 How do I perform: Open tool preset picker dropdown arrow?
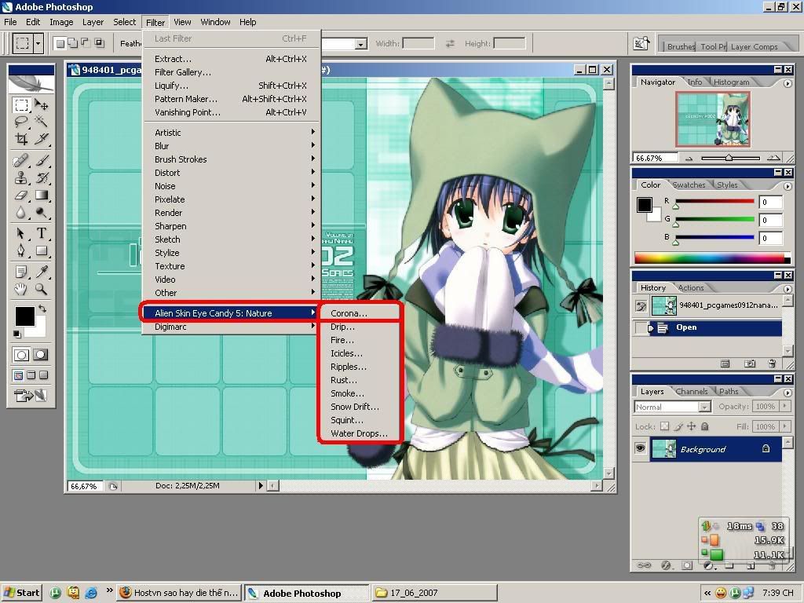[38, 44]
